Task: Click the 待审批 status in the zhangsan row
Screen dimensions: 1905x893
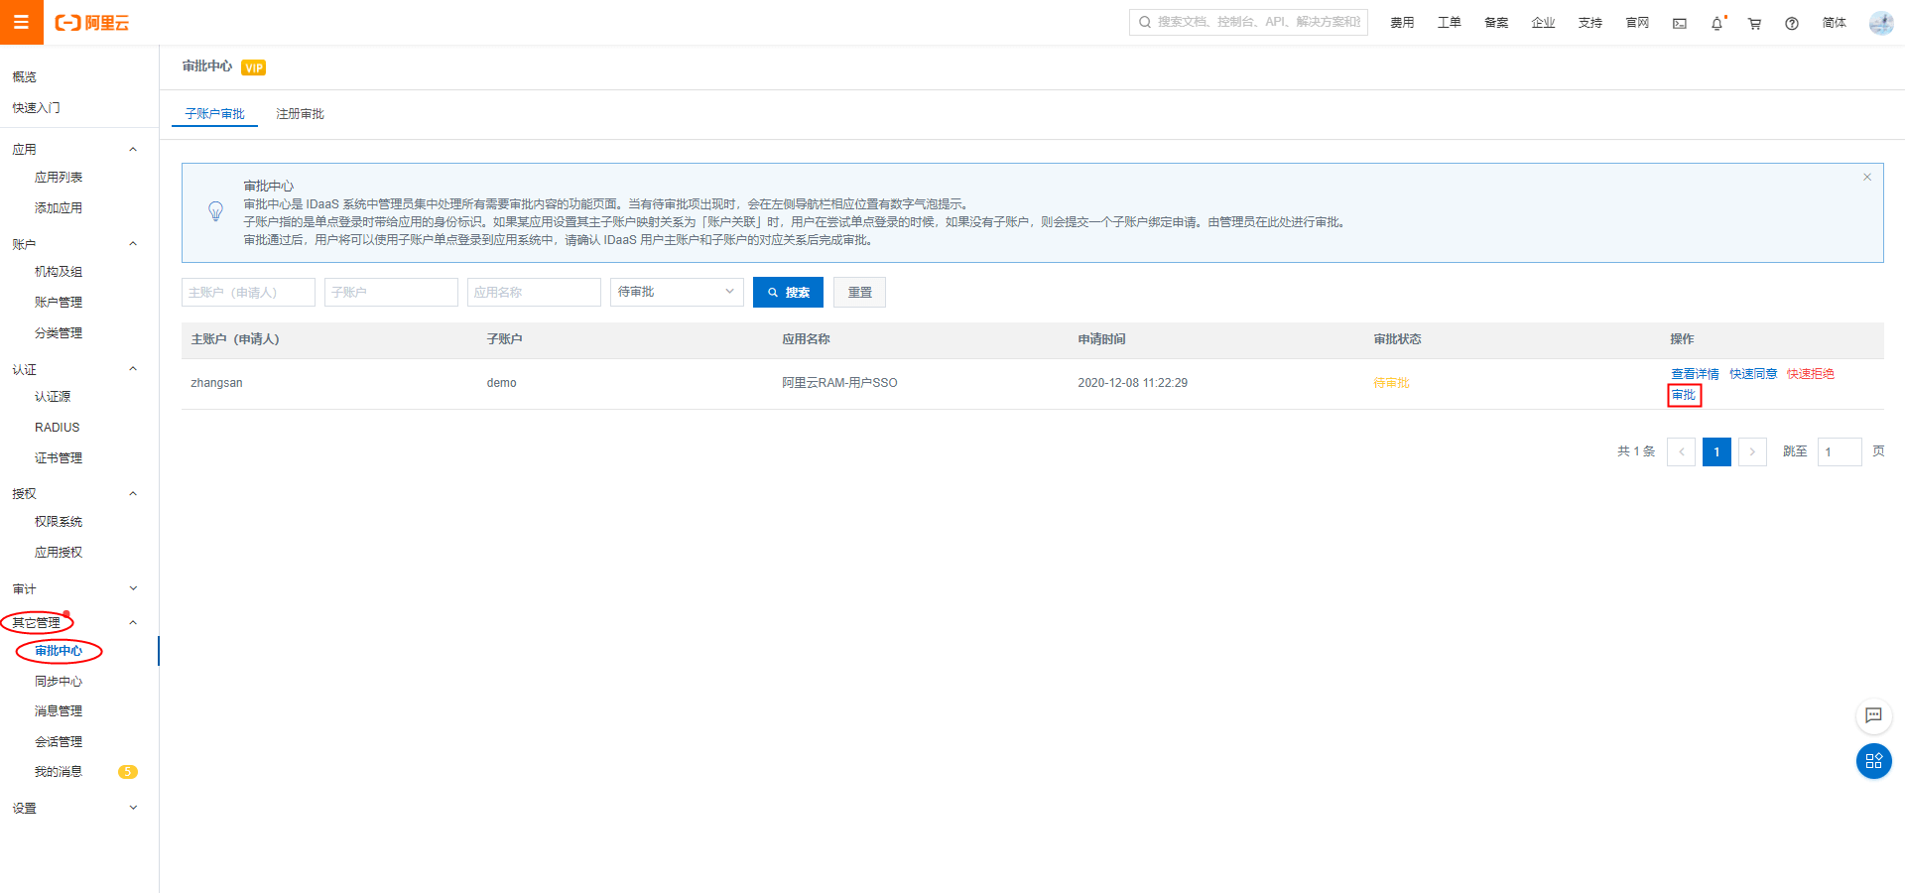Action: pos(1391,383)
